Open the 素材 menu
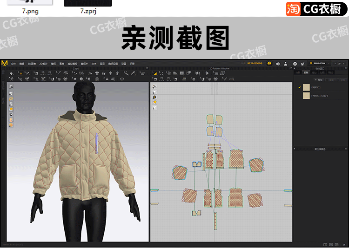The width and height of the screenshot is (349, 248). [x=62, y=64]
